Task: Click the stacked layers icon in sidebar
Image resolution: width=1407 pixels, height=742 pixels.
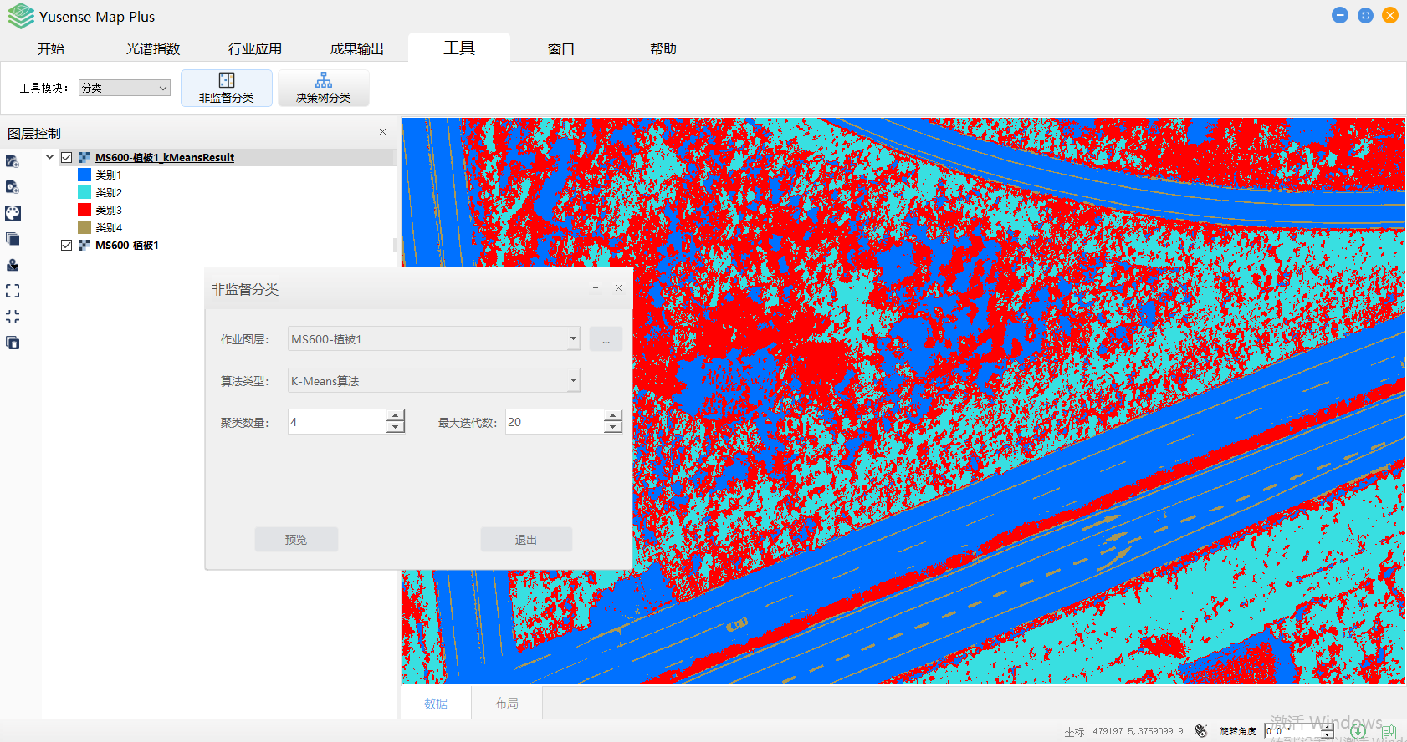Action: pos(13,239)
